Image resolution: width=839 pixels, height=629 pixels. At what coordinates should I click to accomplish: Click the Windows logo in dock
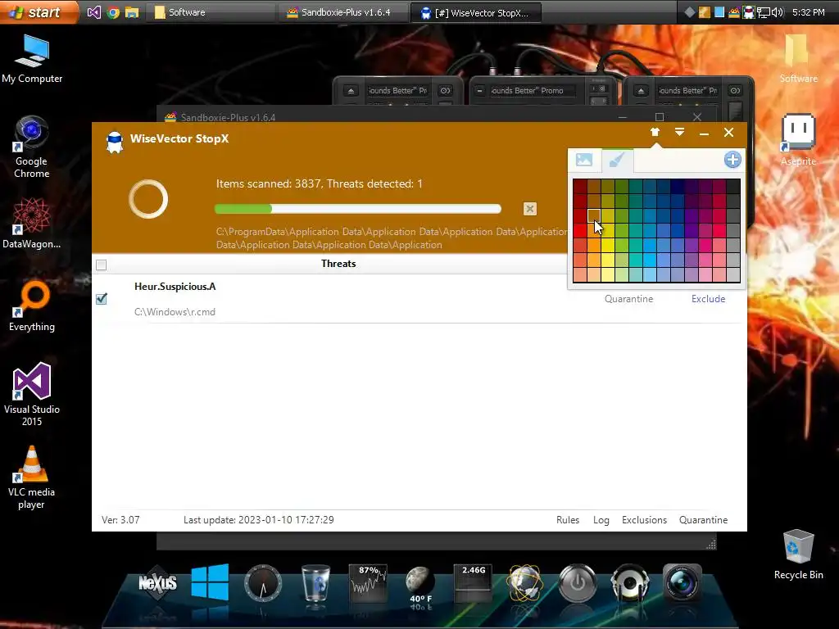click(x=211, y=582)
